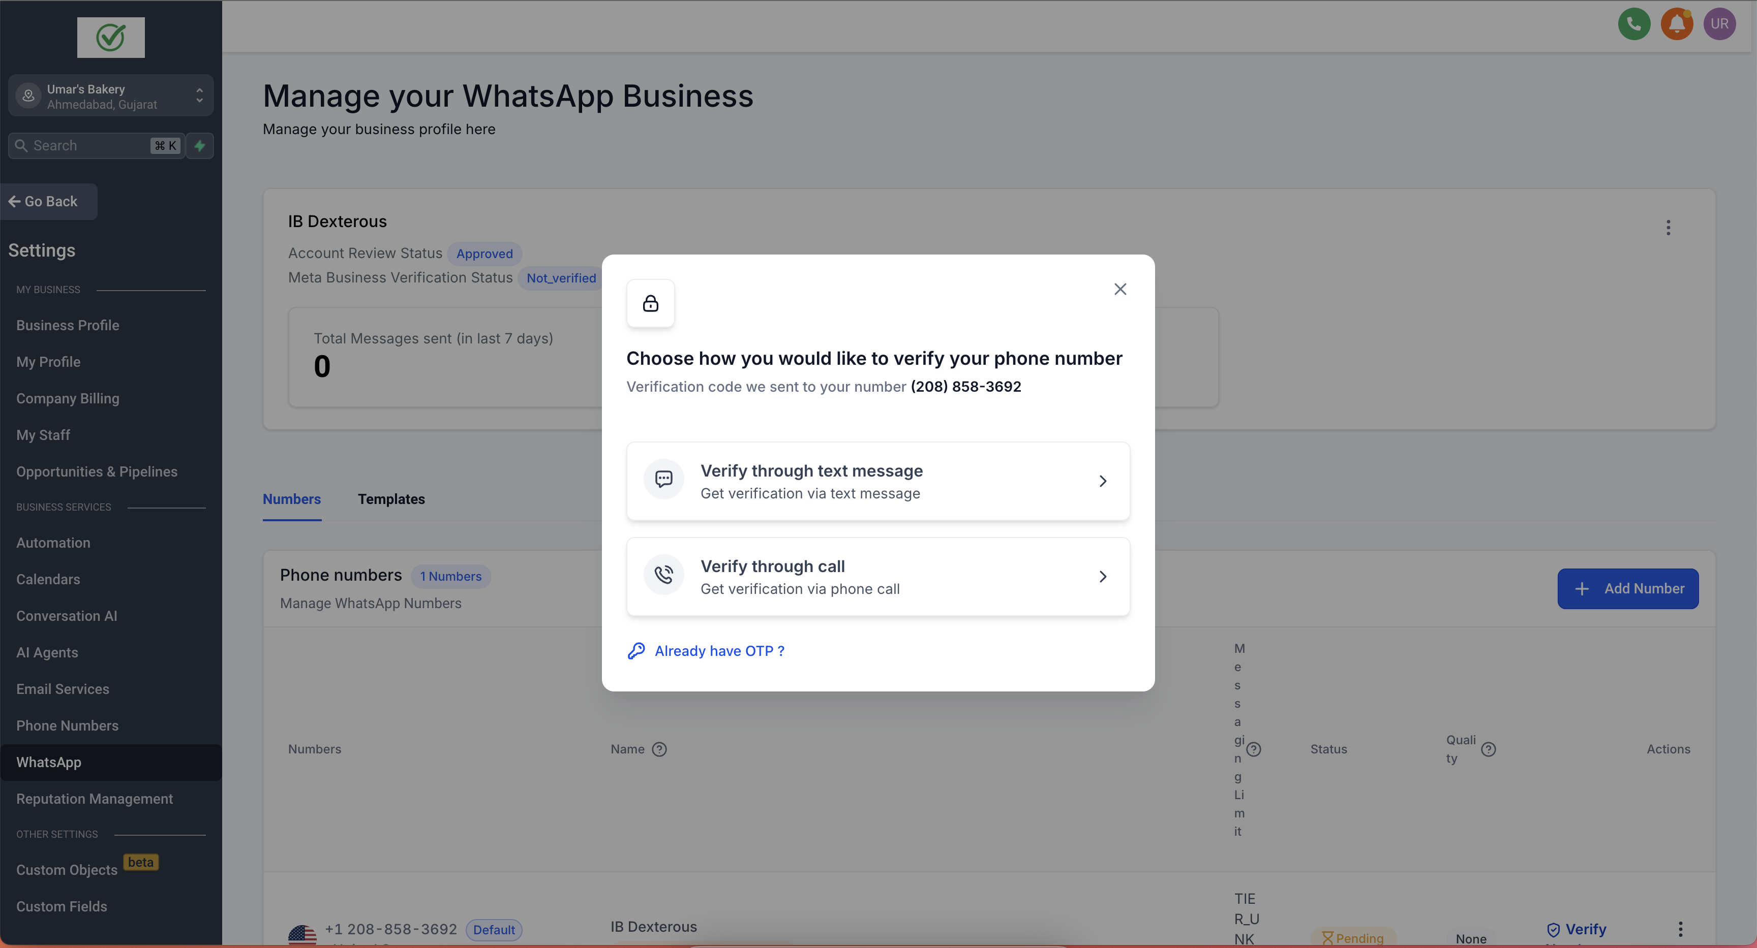Image resolution: width=1757 pixels, height=948 pixels.
Task: Switch to the Templates tab
Action: click(x=391, y=499)
